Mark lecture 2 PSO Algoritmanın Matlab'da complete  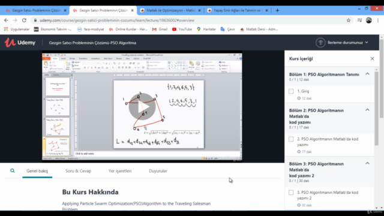pyautogui.click(x=291, y=139)
